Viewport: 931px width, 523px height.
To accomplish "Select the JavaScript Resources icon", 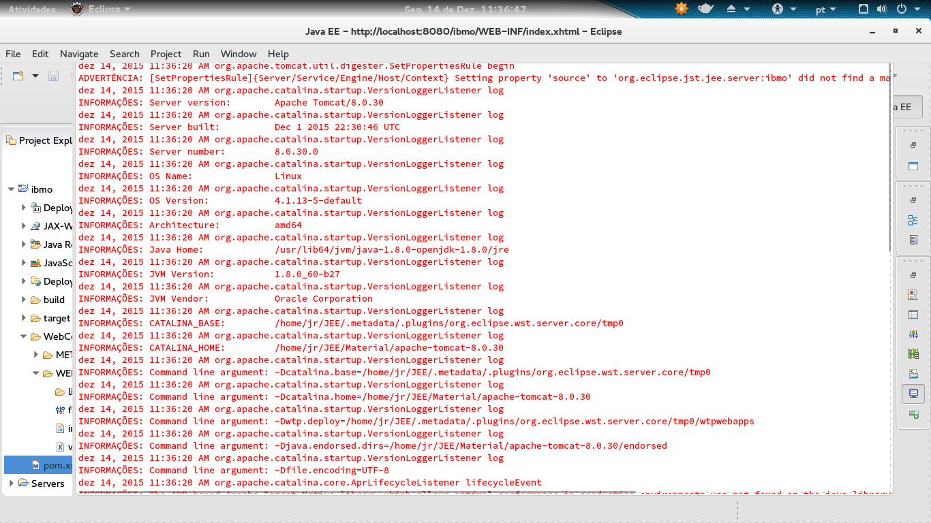I will pos(35,263).
